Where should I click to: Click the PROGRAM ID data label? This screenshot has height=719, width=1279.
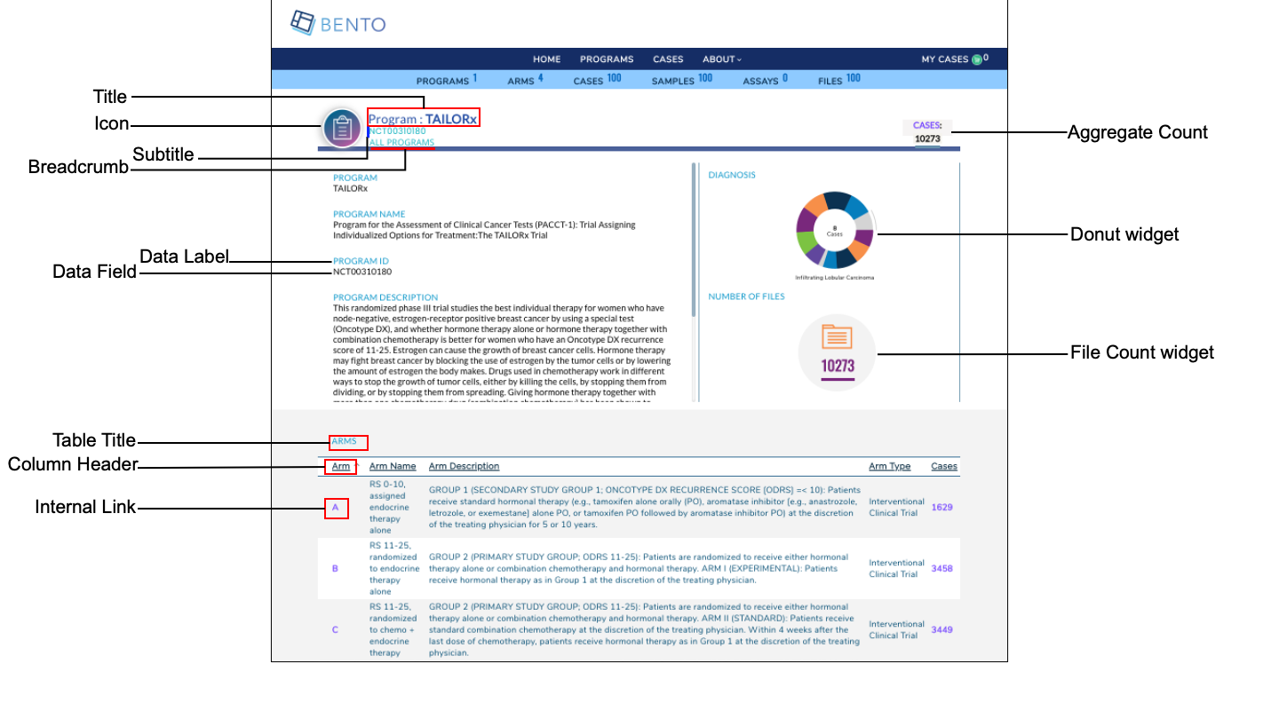pyautogui.click(x=361, y=261)
